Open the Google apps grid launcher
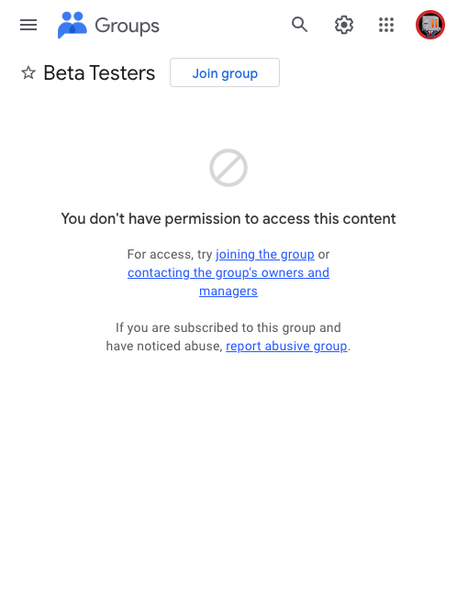The height and width of the screenshot is (597, 457). (386, 25)
